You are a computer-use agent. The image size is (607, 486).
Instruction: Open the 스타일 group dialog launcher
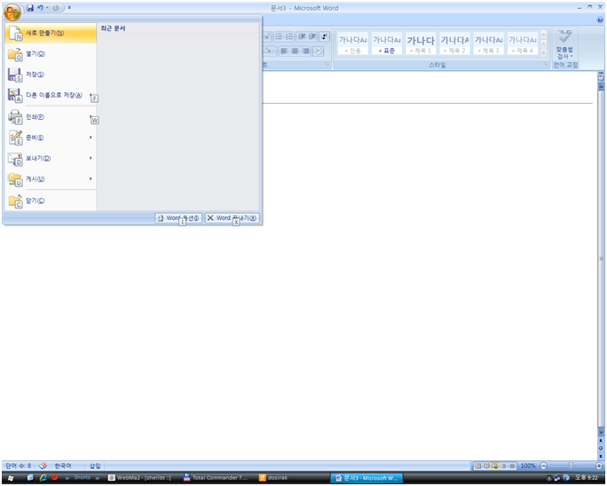point(547,65)
